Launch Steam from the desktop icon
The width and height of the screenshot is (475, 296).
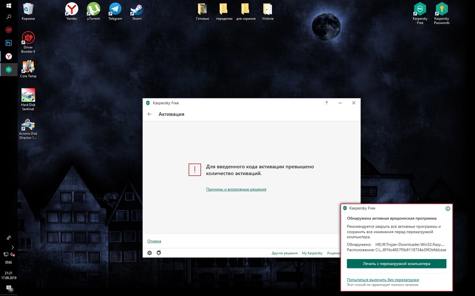(137, 11)
